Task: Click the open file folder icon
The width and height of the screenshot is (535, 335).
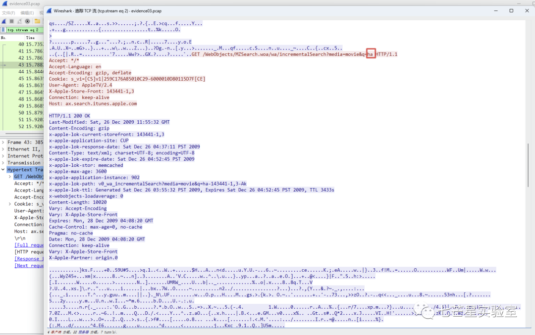Action: click(x=37, y=21)
